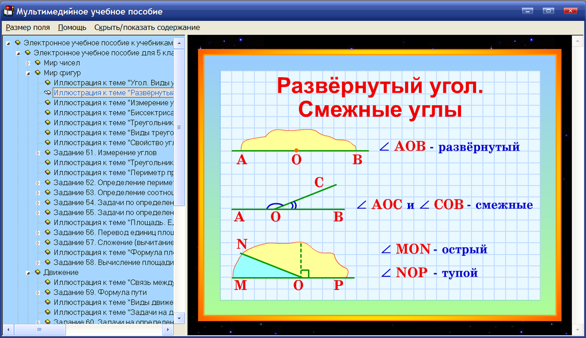Select "Иллюстрация к теме Биссектриса" in the tree

coord(105,112)
